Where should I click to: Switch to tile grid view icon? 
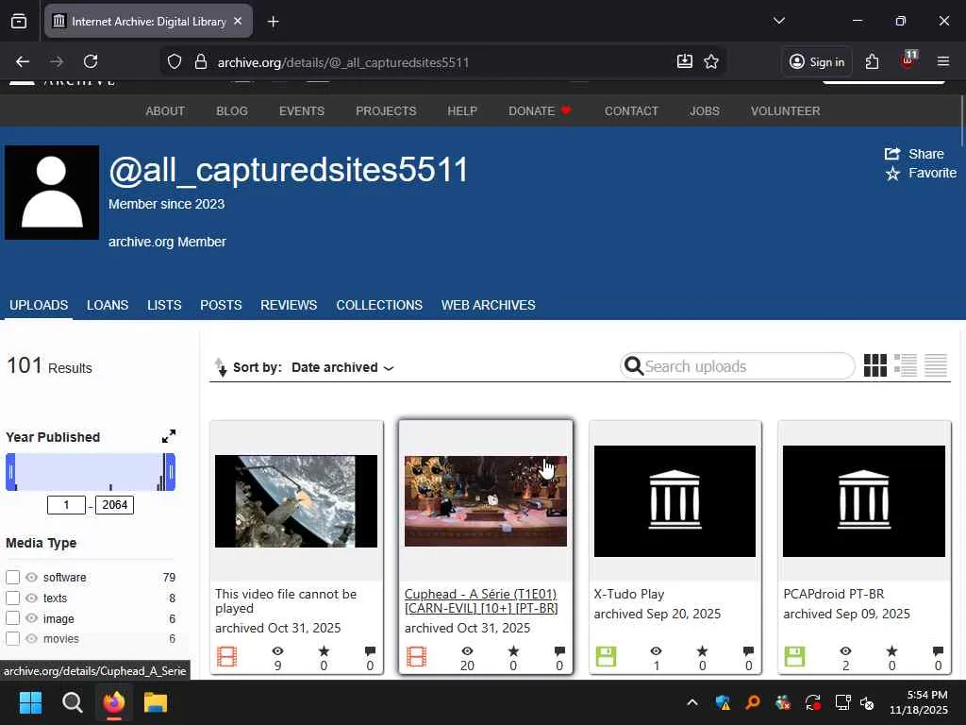[x=874, y=365]
